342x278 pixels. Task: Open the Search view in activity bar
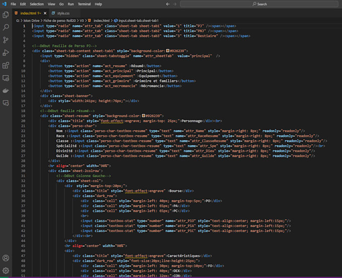tap(6, 27)
